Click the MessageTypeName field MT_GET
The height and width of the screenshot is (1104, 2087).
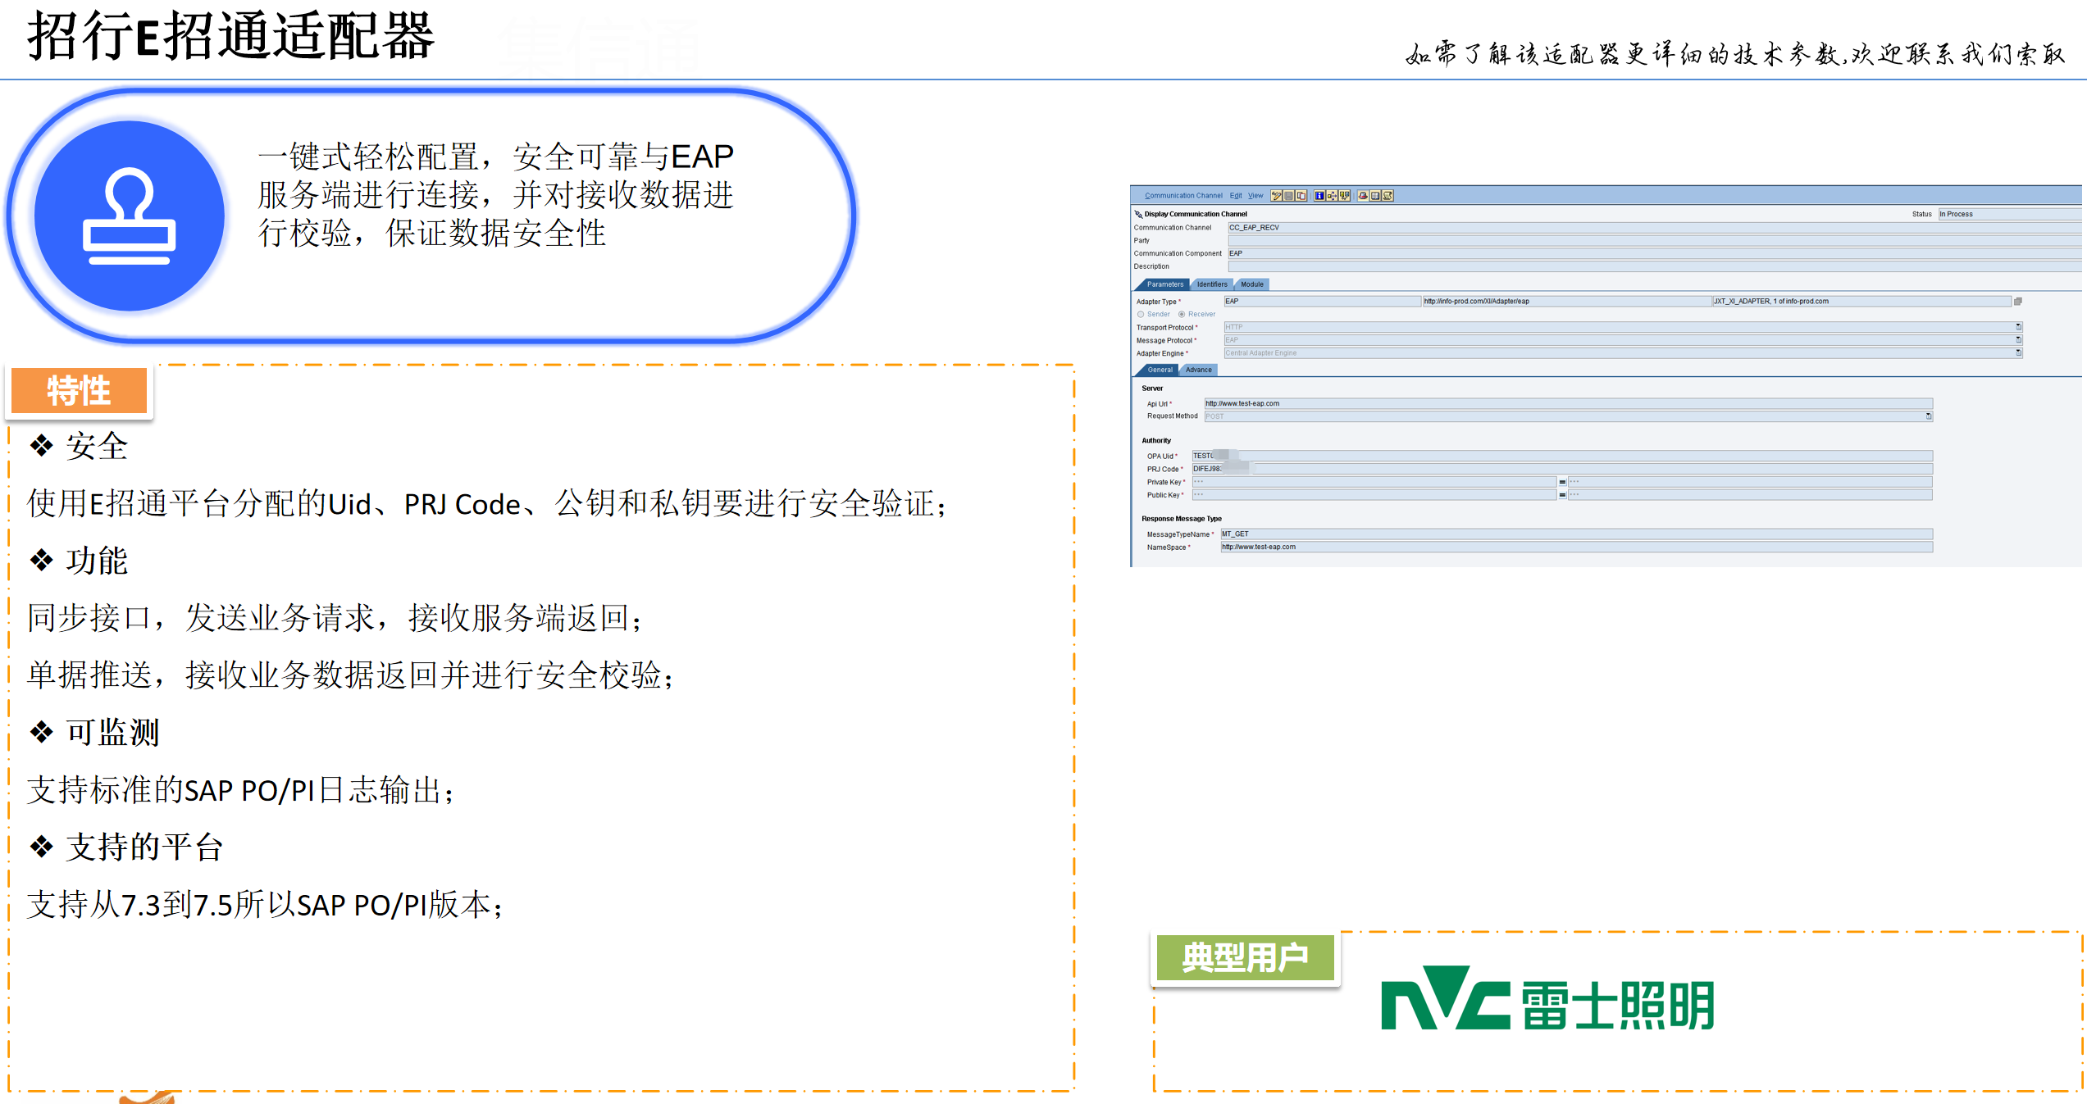tap(1576, 534)
